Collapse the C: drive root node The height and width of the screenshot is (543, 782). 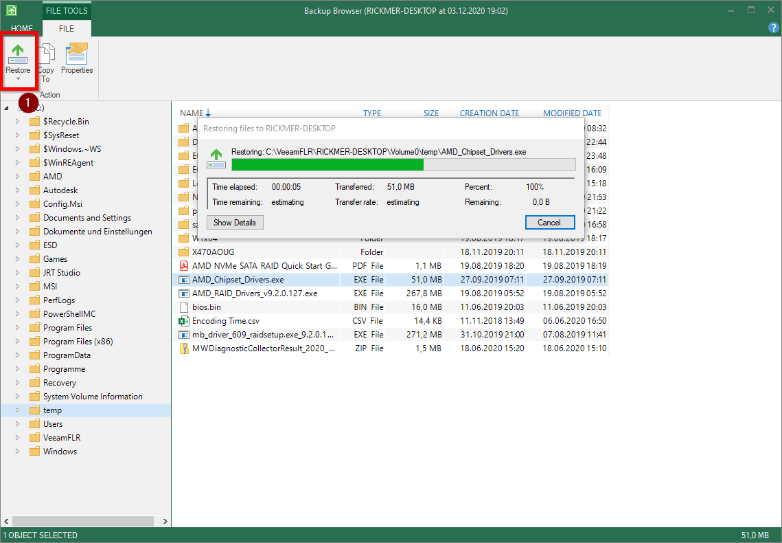point(6,108)
